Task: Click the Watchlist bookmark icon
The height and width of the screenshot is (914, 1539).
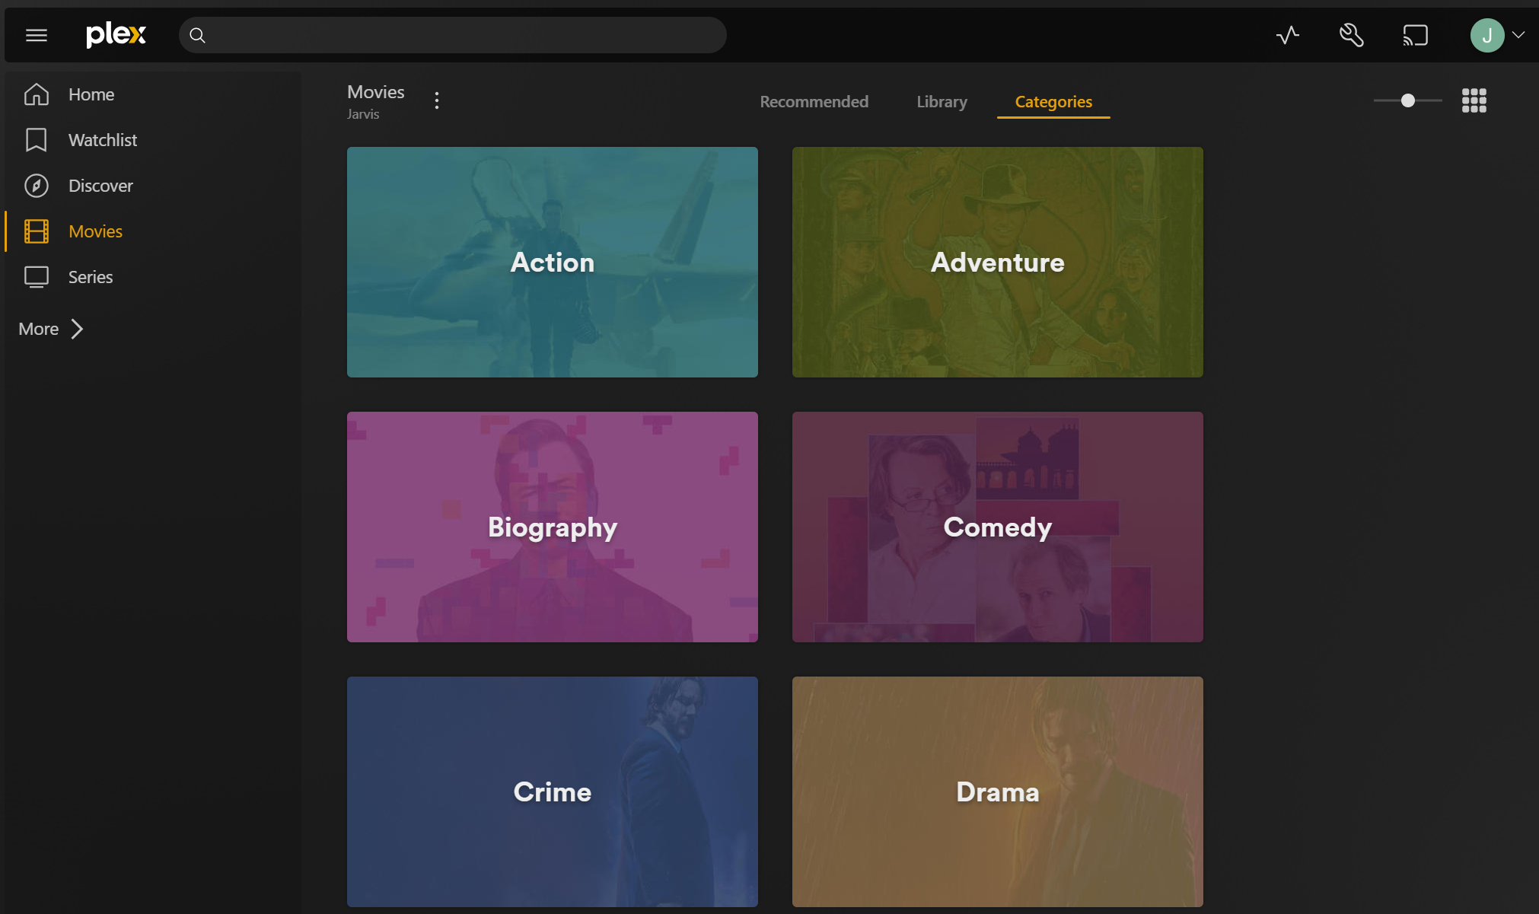Action: coord(35,139)
